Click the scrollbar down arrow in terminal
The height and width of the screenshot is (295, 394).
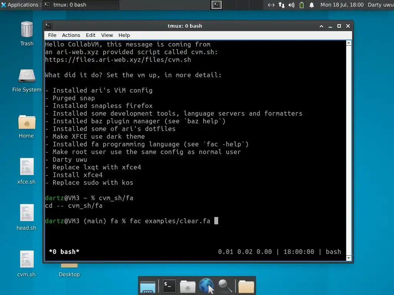(x=349, y=258)
